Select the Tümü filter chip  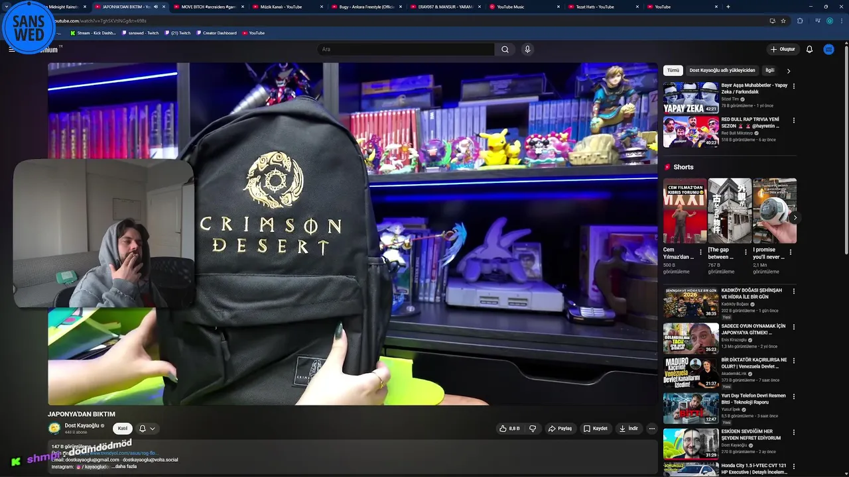point(673,70)
